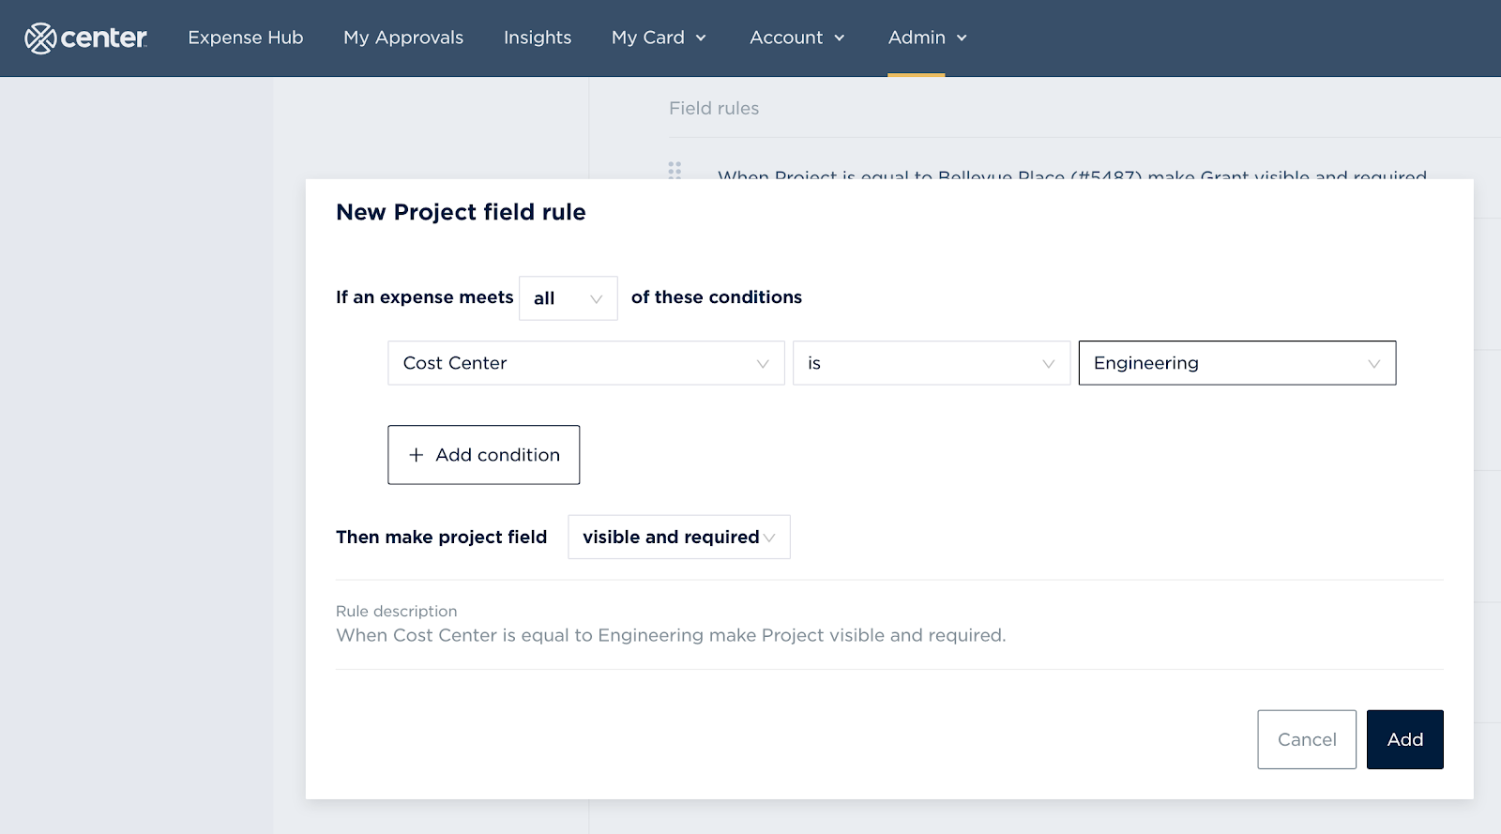Click the Admin menu chevron arrow
Viewport: 1501px width, 834px height.
(962, 38)
